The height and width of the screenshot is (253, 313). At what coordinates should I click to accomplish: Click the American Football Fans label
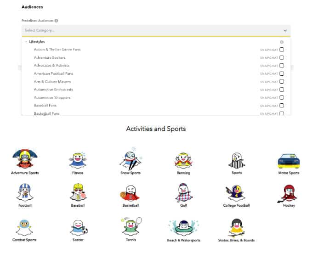(x=53, y=73)
